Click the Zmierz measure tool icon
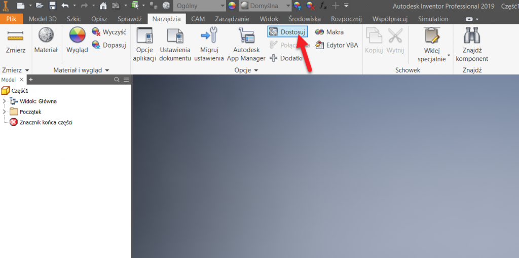 [15, 37]
